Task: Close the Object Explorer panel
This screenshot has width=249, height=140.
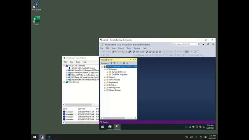Action: pos(136,59)
